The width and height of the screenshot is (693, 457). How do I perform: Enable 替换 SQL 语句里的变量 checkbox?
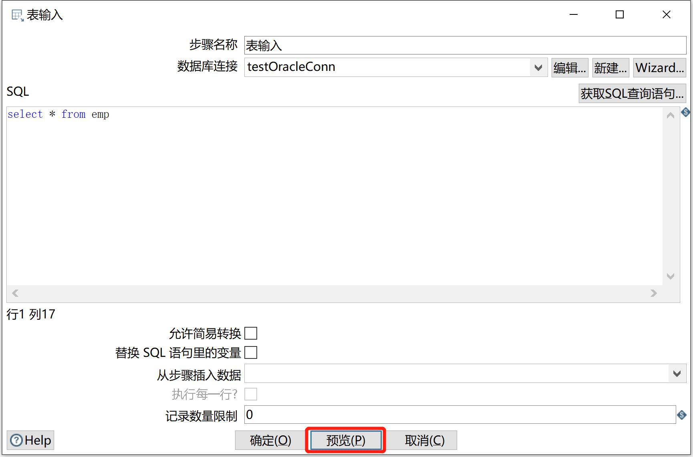pos(251,352)
